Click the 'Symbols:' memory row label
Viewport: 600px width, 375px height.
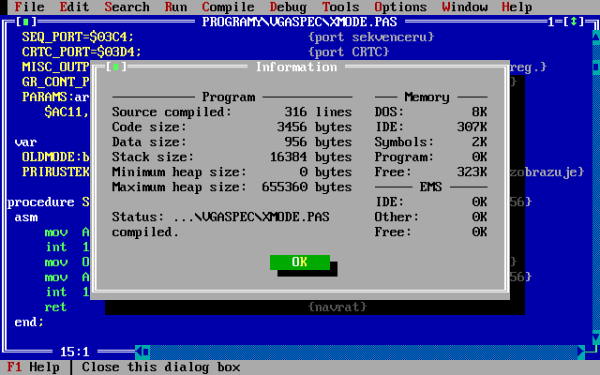[404, 142]
